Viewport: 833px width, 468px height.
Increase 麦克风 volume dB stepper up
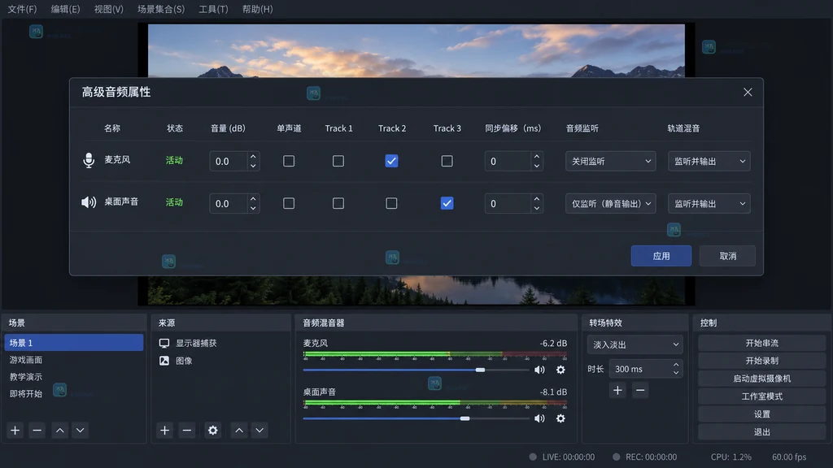click(253, 157)
